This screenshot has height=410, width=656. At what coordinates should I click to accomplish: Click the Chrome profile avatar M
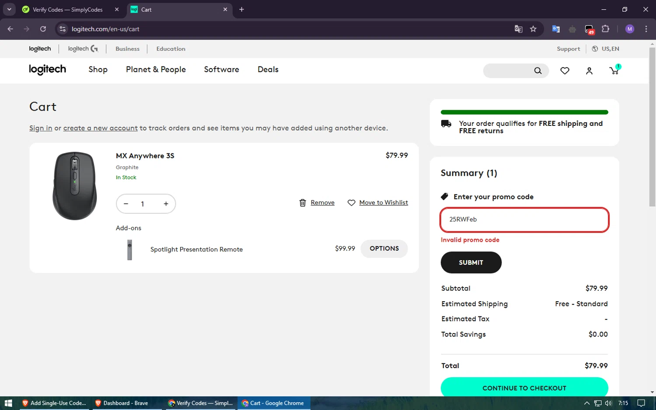point(630,29)
